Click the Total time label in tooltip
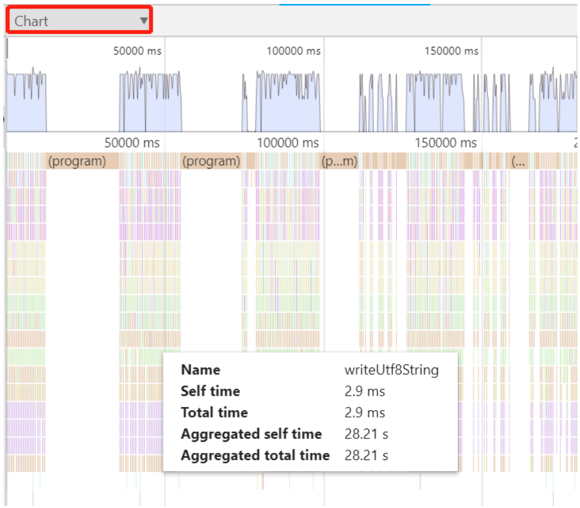This screenshot has width=580, height=508. click(214, 413)
